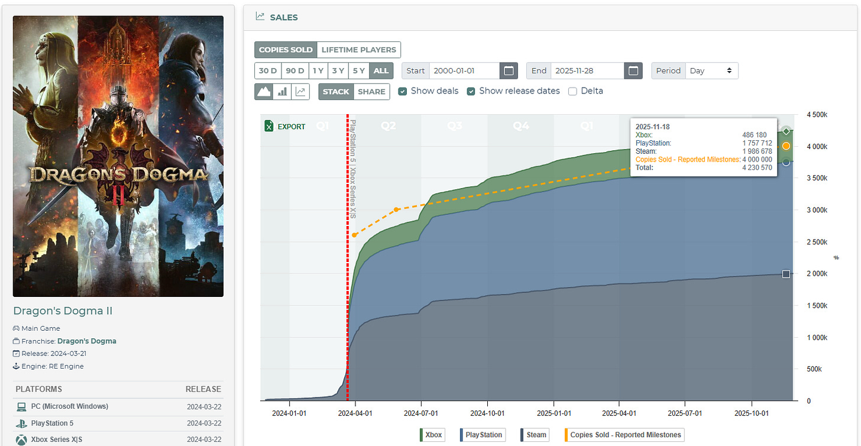Check the Delta checkbox
The image size is (861, 446).
tap(572, 91)
